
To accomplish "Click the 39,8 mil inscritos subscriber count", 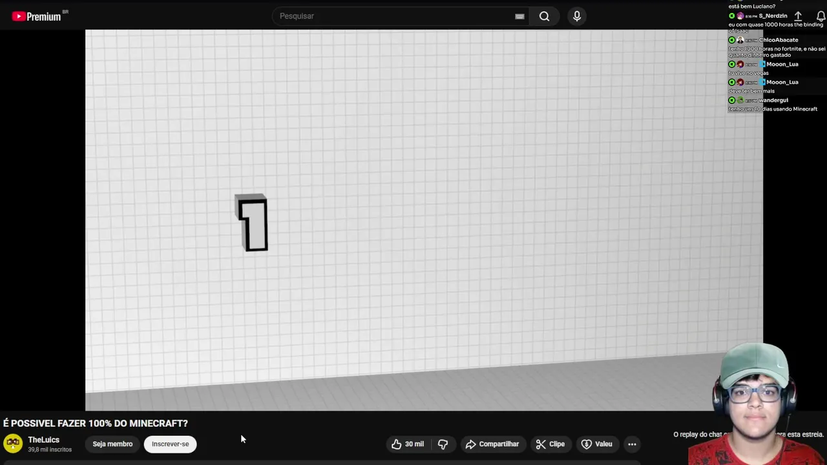I will [x=50, y=449].
